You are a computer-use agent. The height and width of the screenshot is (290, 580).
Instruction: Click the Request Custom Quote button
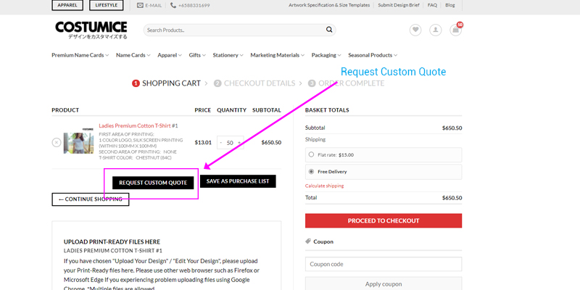click(x=153, y=183)
